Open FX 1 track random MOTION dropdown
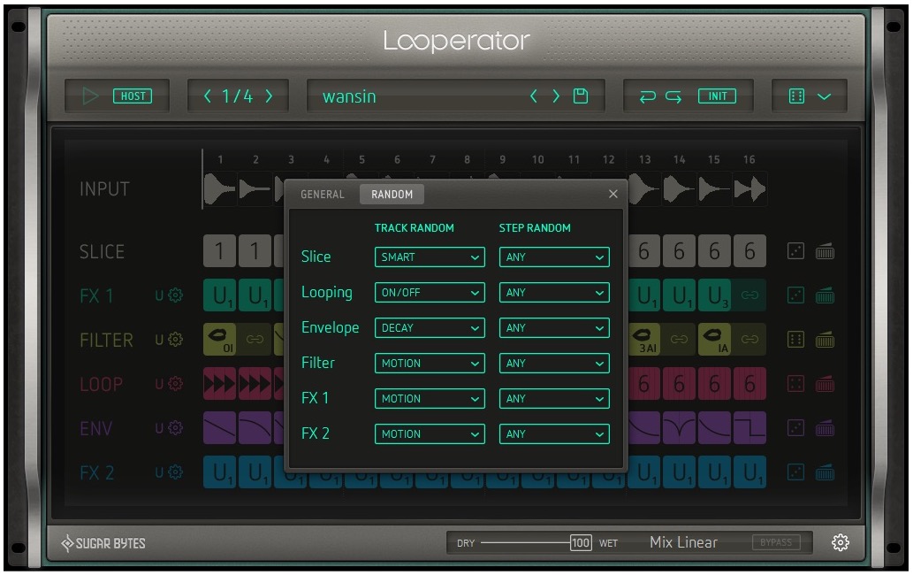Screen dimensions: 913x575 click(430, 398)
